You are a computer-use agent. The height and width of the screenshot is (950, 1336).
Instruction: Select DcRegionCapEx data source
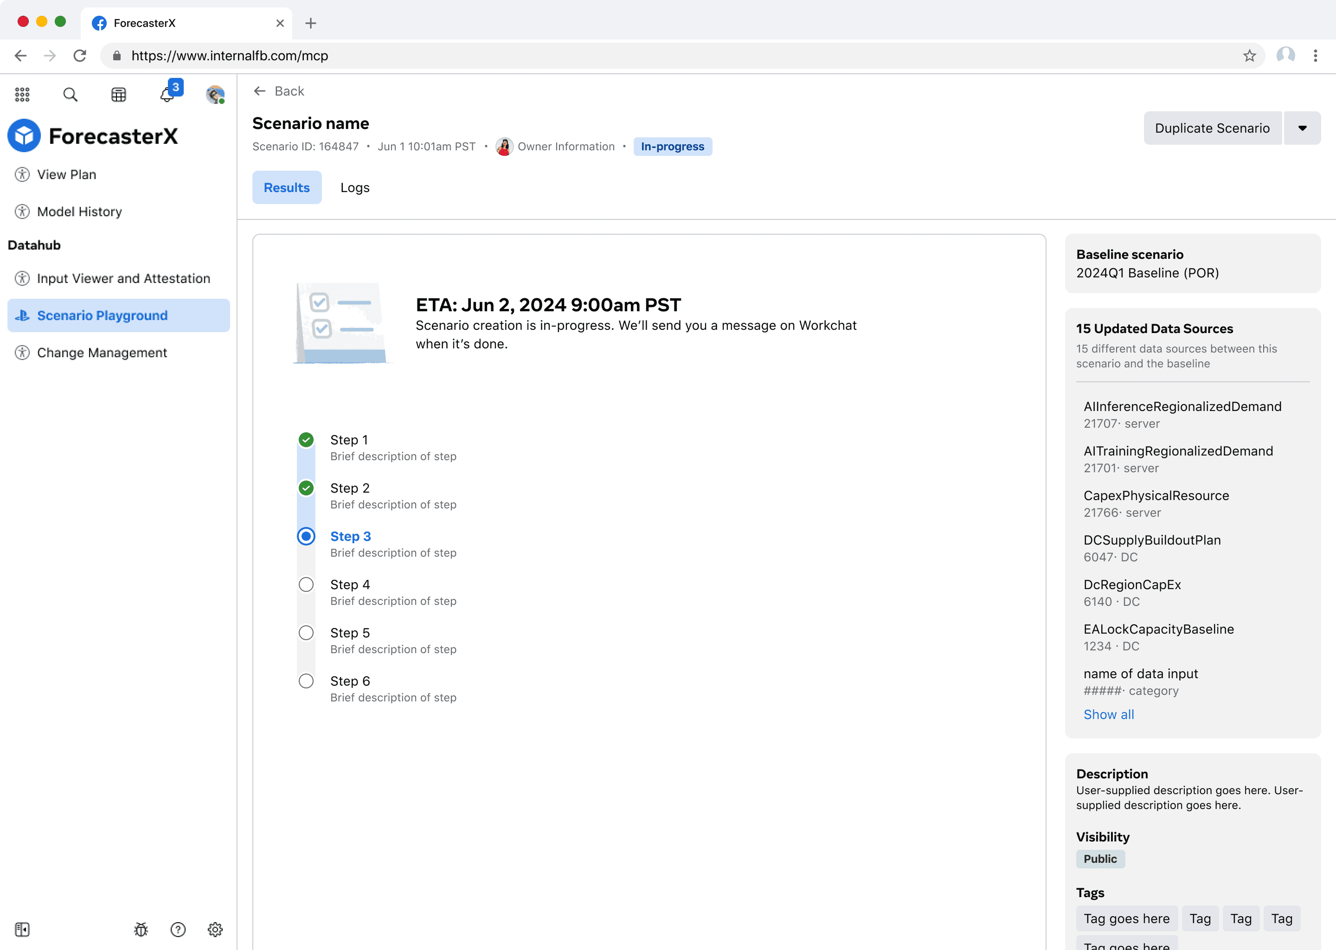(x=1132, y=592)
